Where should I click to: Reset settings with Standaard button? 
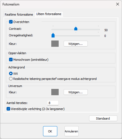(103, 118)
